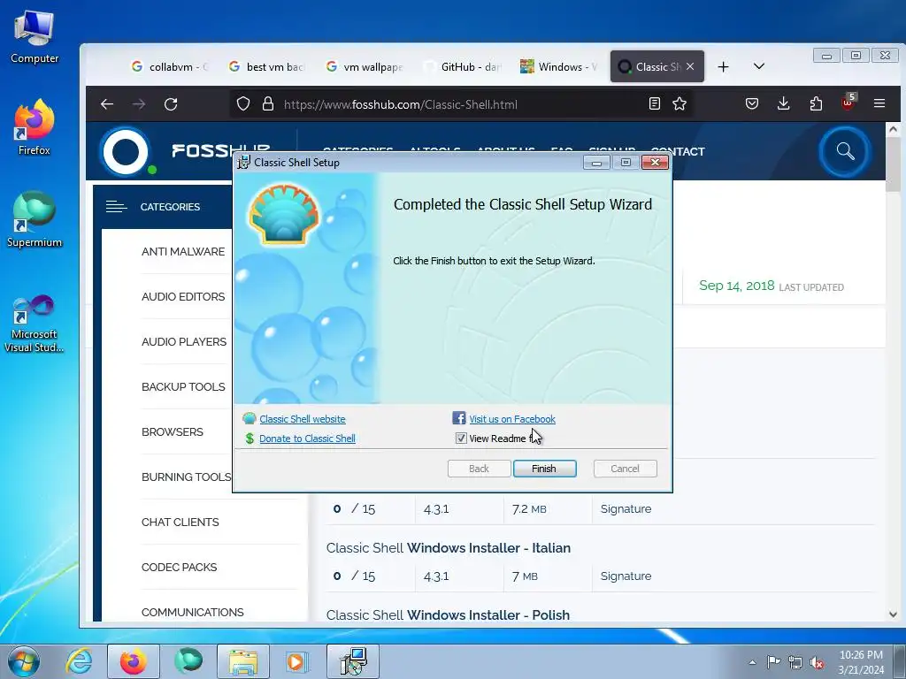Open Firefox downloads panel

point(784,104)
